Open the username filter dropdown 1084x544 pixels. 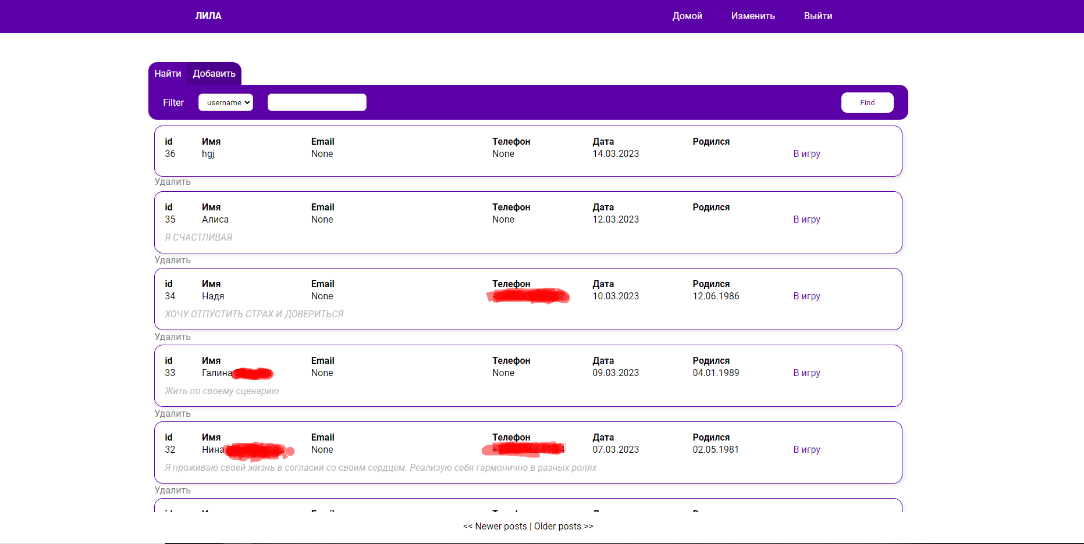[x=225, y=102]
